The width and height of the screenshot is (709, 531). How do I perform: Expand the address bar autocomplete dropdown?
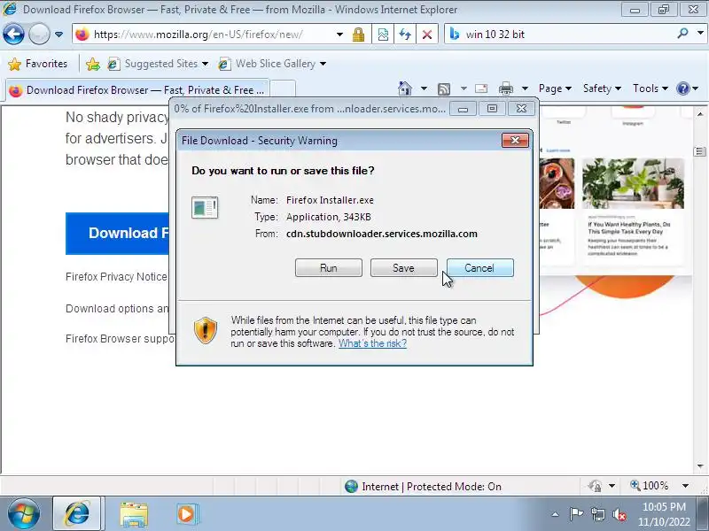(339, 35)
